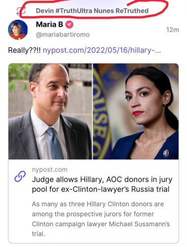Open Maria B's profile avatar
Viewport: 187px width, 247px height.
18,30
